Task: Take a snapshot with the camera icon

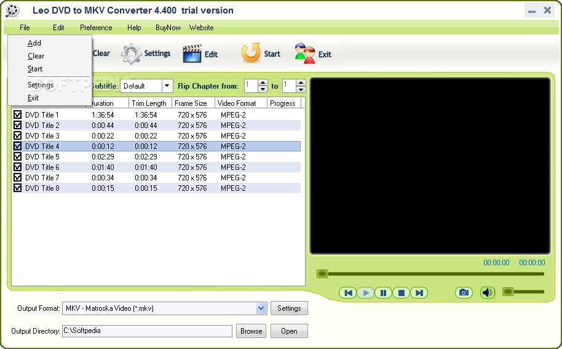Action: pyautogui.click(x=464, y=293)
